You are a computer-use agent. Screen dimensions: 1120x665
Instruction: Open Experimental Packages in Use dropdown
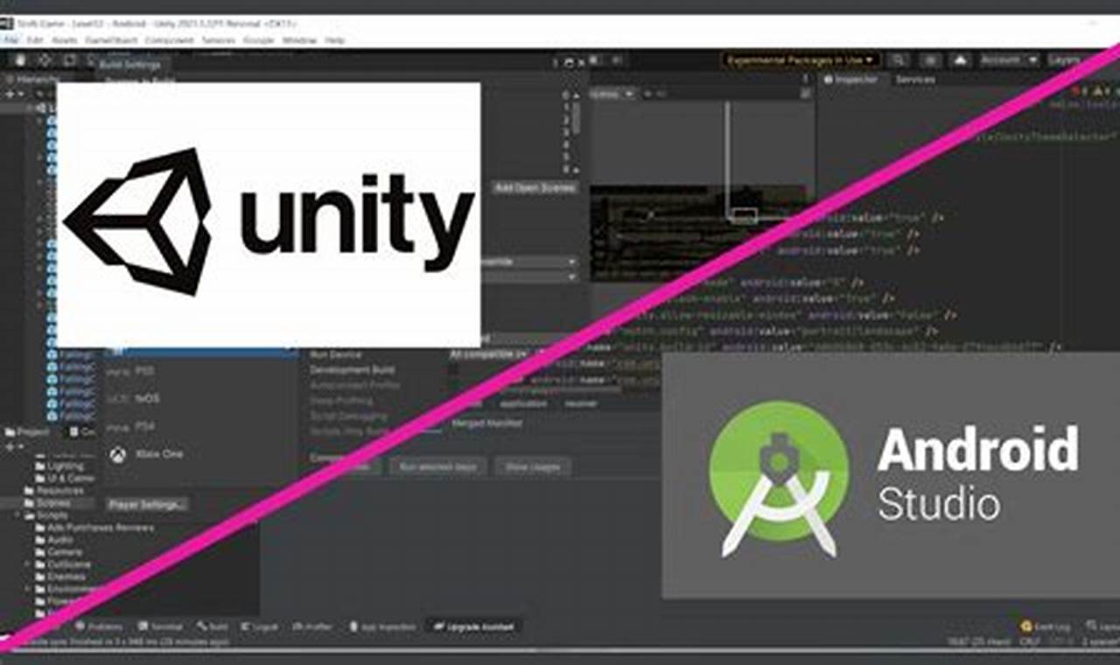coord(801,59)
